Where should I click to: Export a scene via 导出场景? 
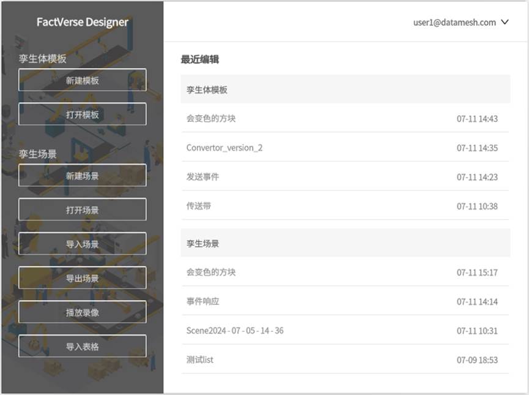pyautogui.click(x=83, y=278)
